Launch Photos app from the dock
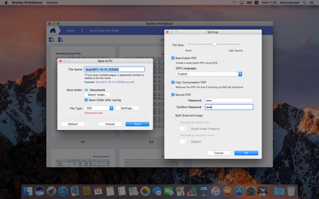 coord(145,191)
